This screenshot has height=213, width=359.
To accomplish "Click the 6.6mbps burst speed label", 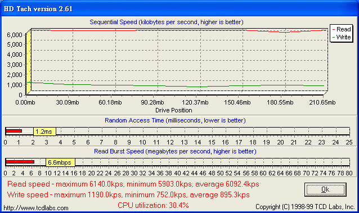I will tap(60, 162).
